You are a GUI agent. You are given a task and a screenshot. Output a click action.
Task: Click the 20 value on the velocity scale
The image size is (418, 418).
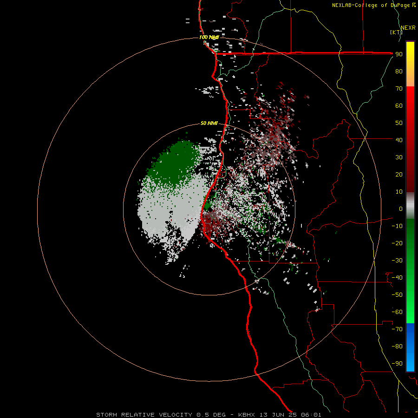tap(399, 175)
